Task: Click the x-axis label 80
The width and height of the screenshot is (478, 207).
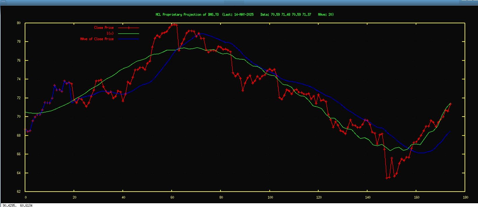Action: click(x=221, y=197)
